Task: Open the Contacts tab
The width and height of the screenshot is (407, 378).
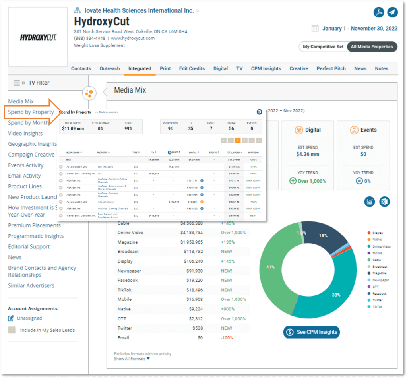Action: [81, 68]
